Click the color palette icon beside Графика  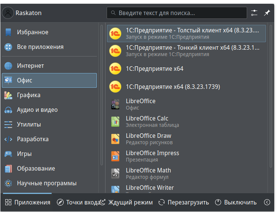(x=8, y=95)
